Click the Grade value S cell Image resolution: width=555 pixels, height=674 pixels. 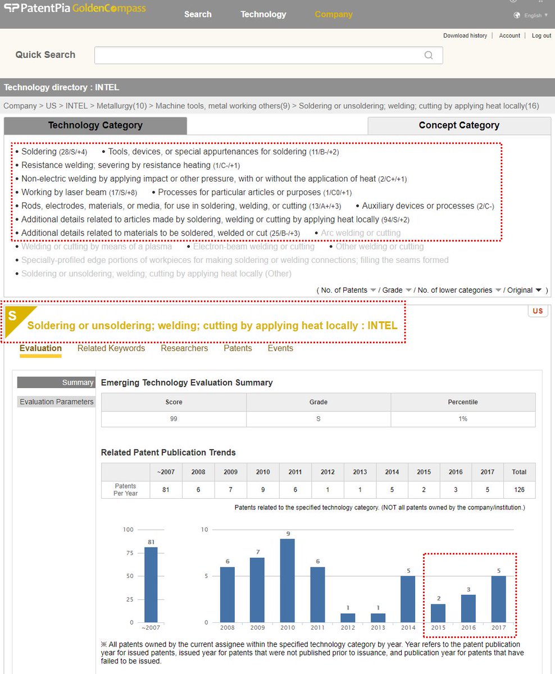coord(319,419)
